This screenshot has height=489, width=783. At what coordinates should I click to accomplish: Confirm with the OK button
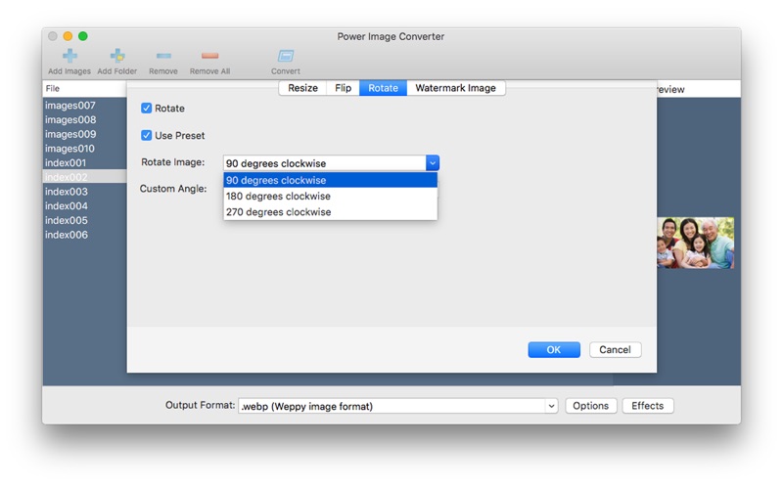point(554,350)
